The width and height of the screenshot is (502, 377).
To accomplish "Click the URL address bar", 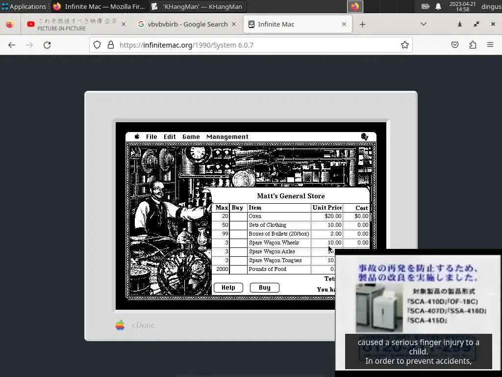I will coord(251,45).
